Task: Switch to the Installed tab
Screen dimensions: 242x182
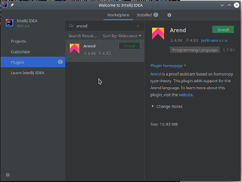Action: point(147,15)
